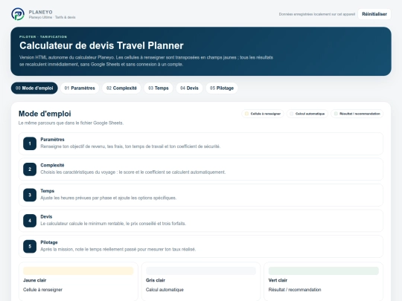Click the Paramètres step title
The width and height of the screenshot is (402, 301).
point(52,140)
